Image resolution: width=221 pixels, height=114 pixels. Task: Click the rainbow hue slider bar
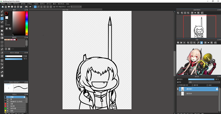(27, 23)
